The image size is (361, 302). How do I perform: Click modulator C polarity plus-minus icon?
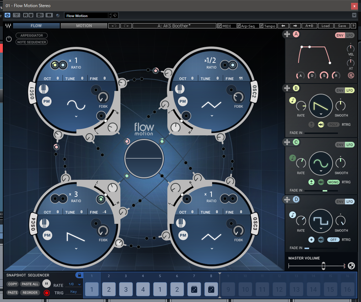pos(311,182)
